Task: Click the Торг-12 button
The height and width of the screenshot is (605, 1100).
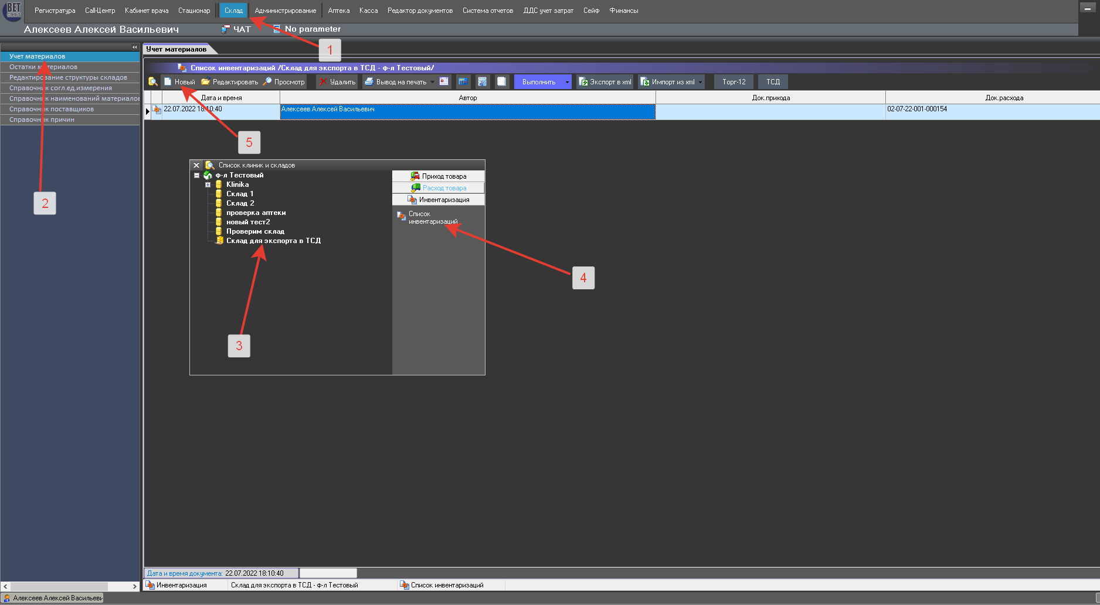Action: click(x=734, y=82)
